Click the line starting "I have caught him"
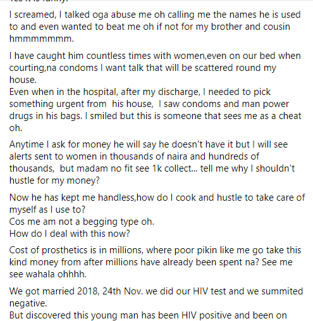Image resolution: width=313 pixels, height=321 pixels. (155, 56)
